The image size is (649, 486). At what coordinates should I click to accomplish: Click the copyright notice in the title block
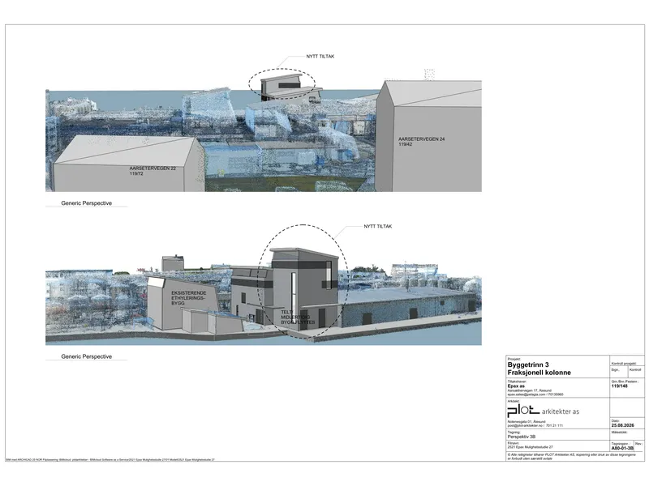pos(572,456)
